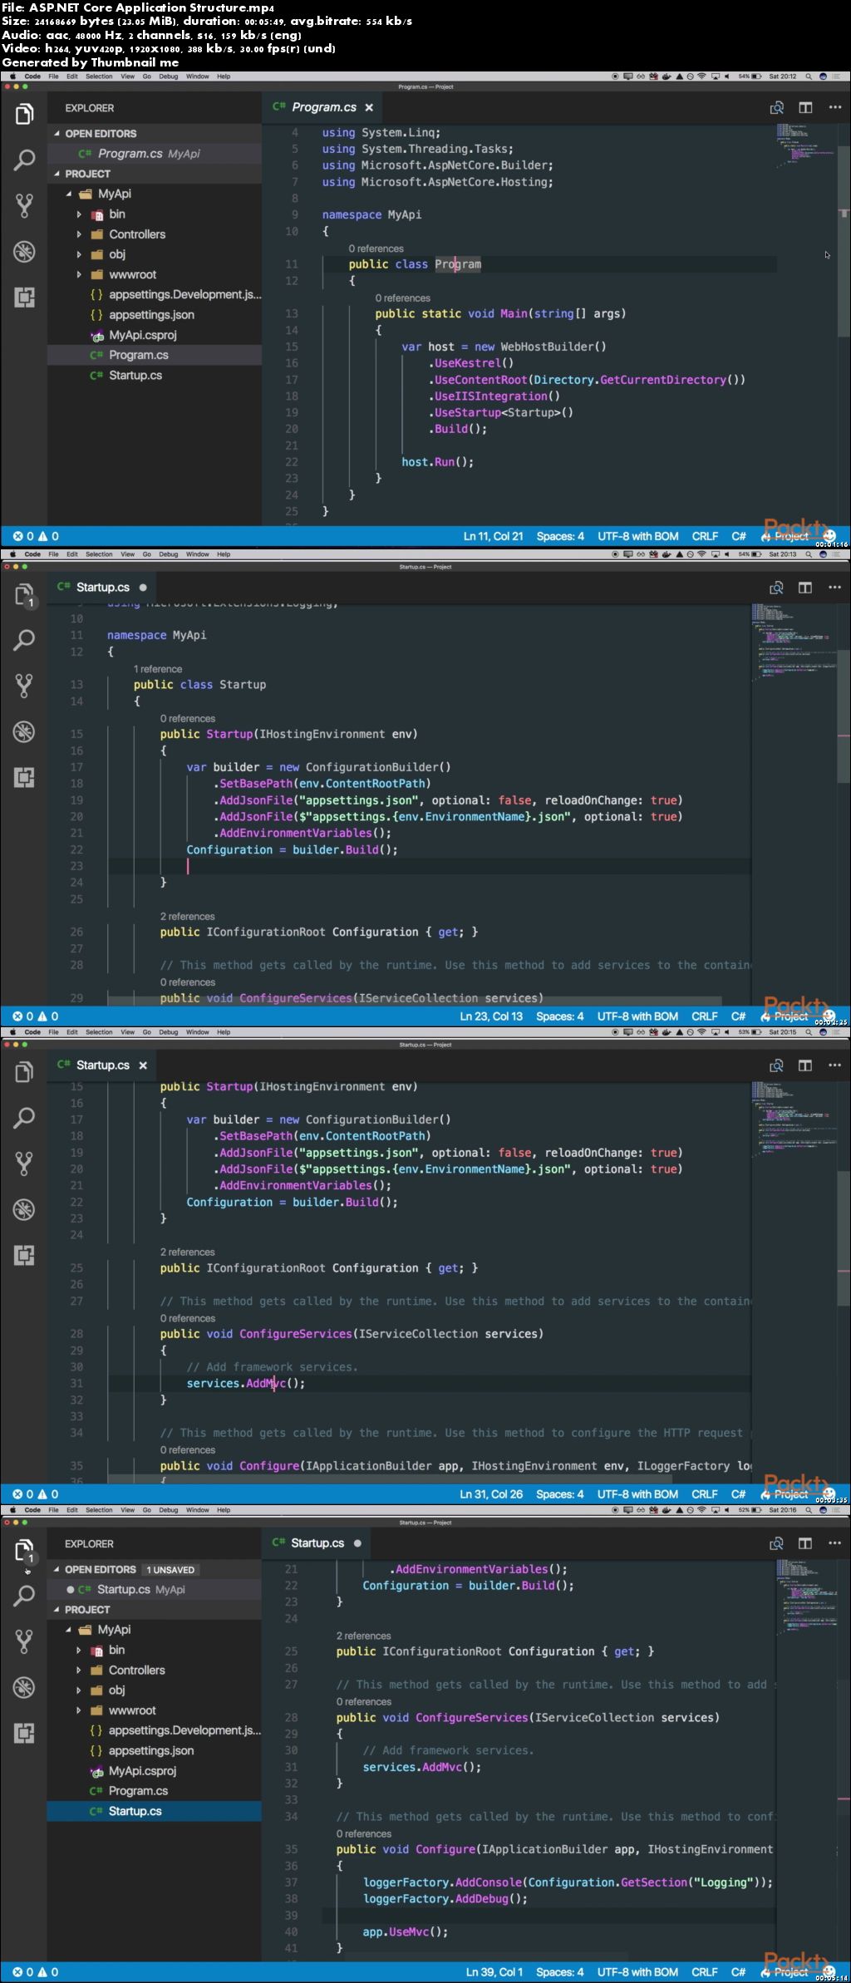
Task: Expand wwwroot folder in Sat 20:12 frame
Action: tap(79, 274)
